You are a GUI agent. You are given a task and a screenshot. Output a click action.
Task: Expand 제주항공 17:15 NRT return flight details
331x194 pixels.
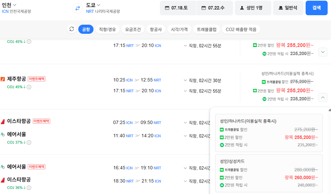pyautogui.click(x=185, y=91)
